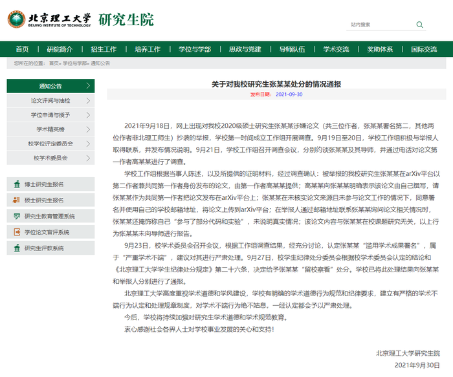Click the 发布日期 label
Viewport: 453px width, 377px height.
click(261, 94)
